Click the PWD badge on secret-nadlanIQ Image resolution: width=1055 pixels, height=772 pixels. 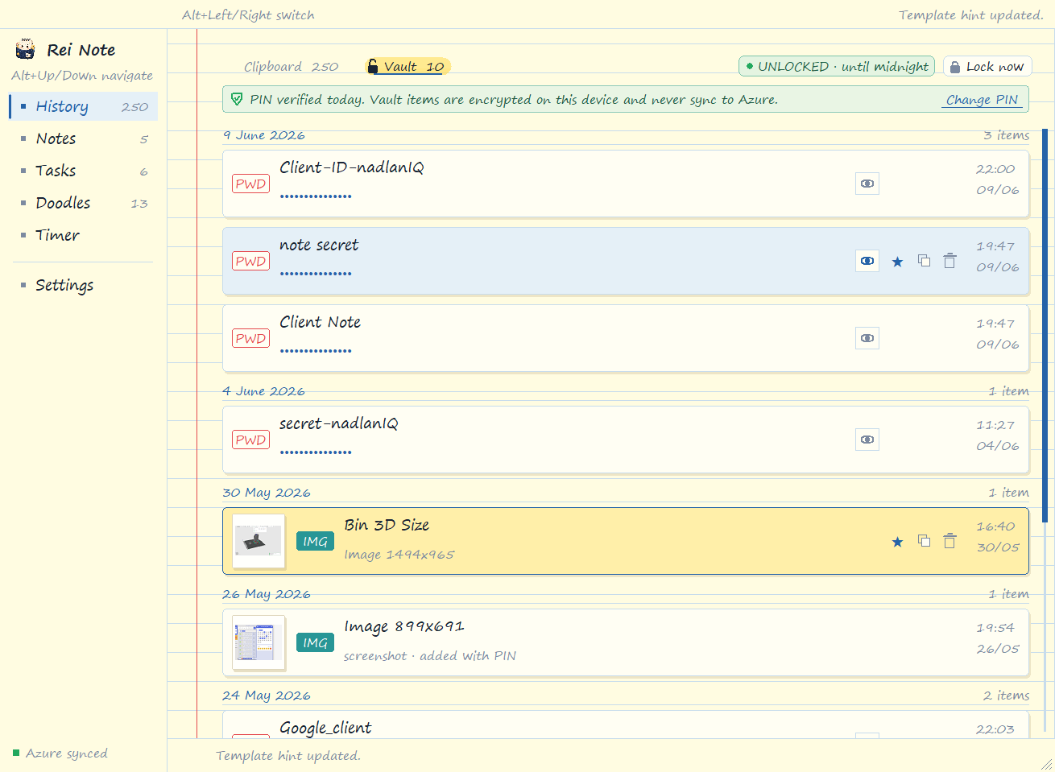(x=251, y=440)
